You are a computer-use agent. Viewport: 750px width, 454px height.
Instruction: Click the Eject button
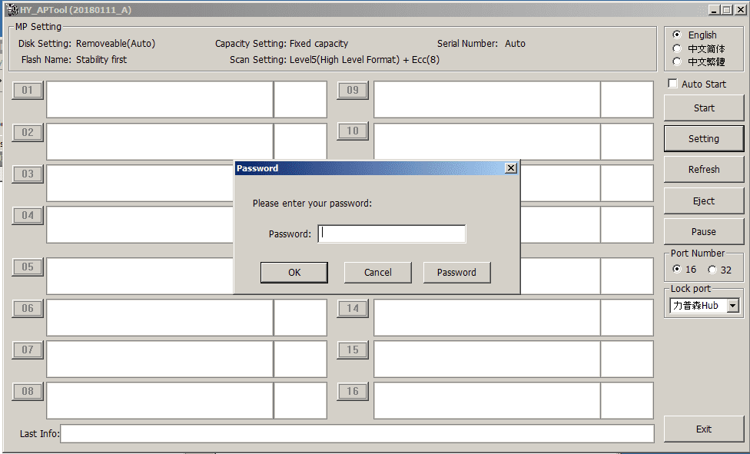coord(704,201)
